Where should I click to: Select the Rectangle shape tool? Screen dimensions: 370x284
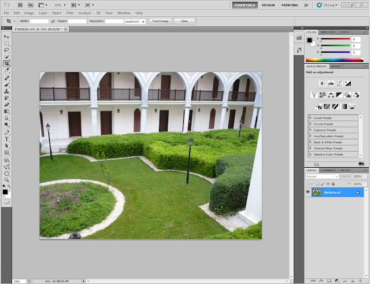6,153
